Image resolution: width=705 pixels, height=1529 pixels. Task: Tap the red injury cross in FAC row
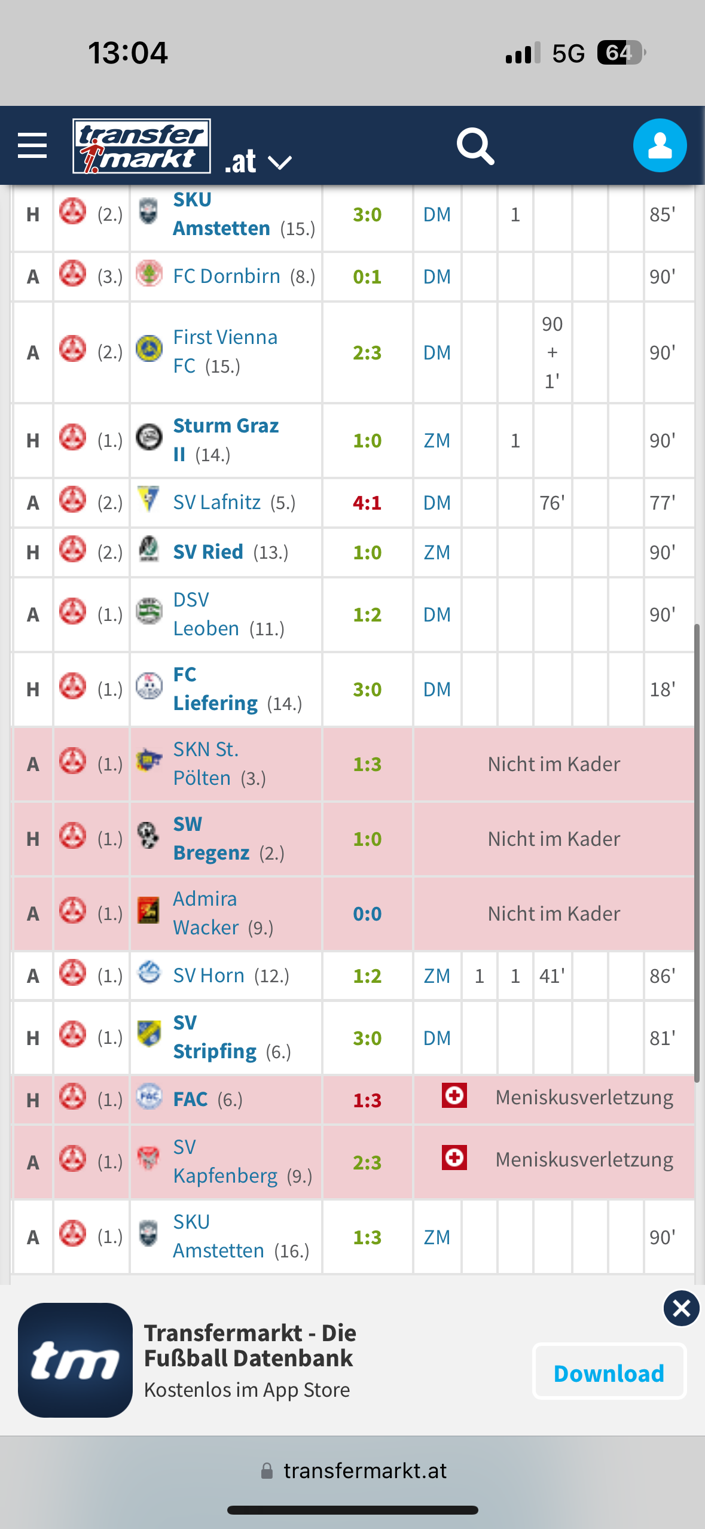point(454,1096)
